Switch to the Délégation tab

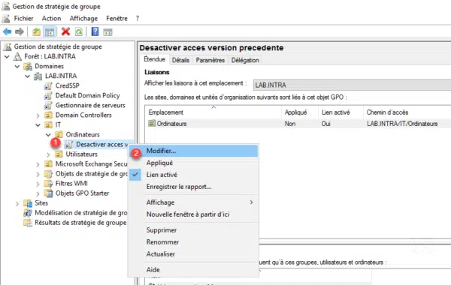[245, 60]
